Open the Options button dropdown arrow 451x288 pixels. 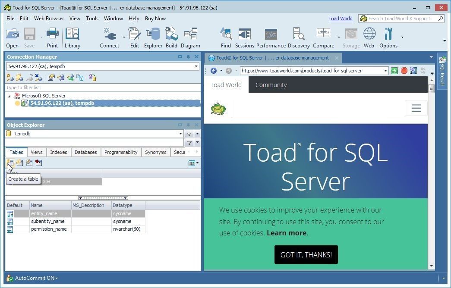(x=402, y=37)
